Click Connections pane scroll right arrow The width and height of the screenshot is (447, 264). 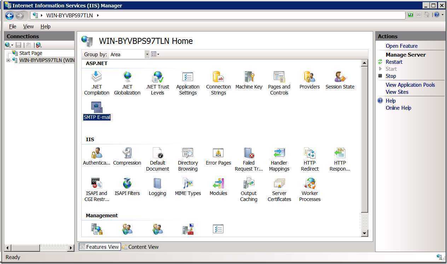71,248
